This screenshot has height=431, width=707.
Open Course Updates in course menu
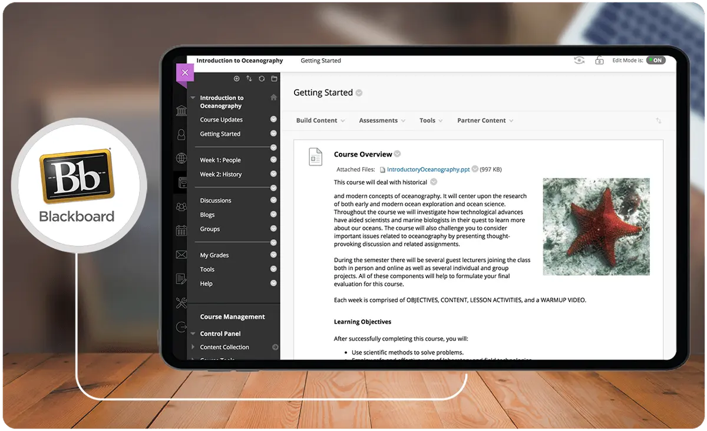pos(222,119)
